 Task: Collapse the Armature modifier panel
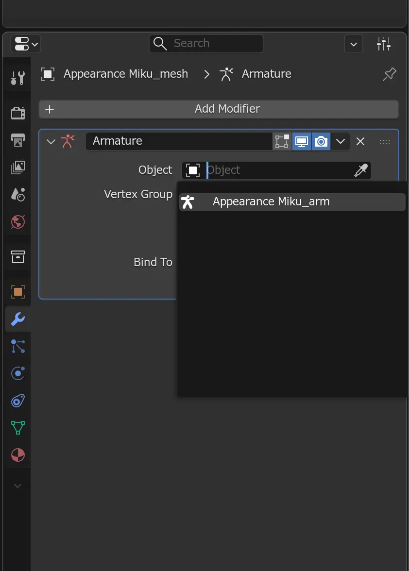(51, 141)
